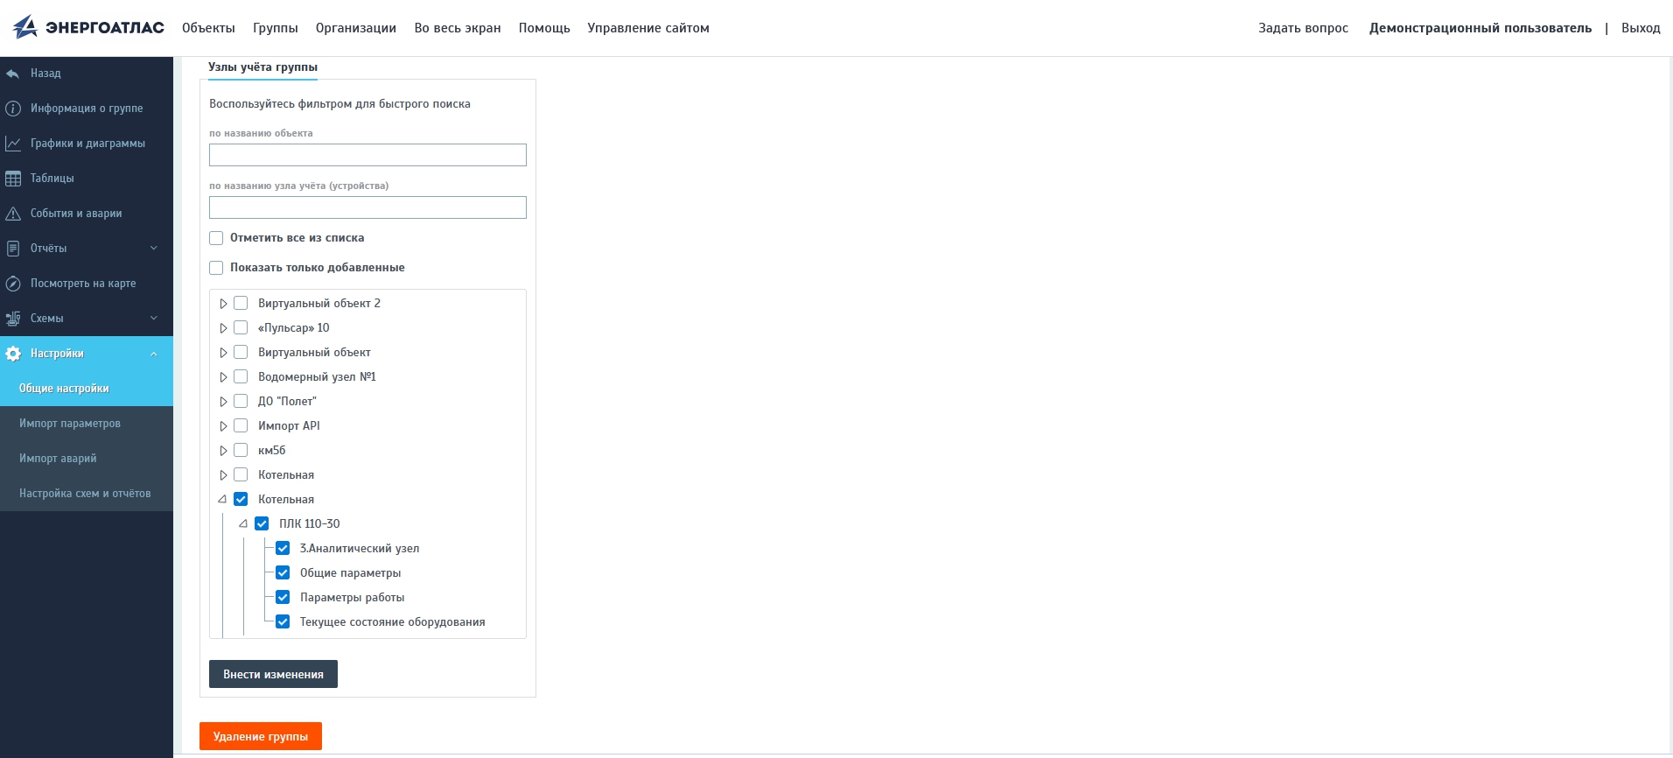This screenshot has width=1673, height=758.
Task: Expand the Отчёты sidebar submenu chevron
Action: point(154,249)
